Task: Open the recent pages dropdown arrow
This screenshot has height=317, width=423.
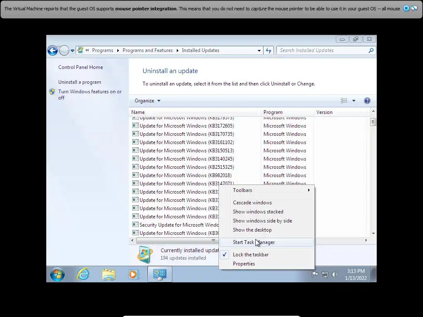Action: click(x=72, y=50)
